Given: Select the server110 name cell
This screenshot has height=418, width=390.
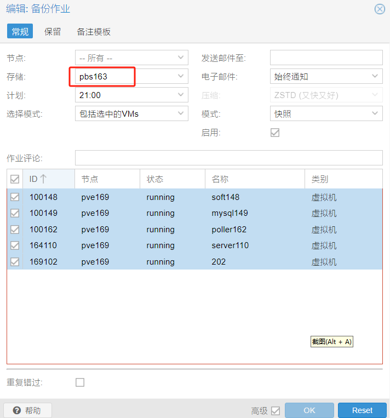Looking at the screenshot, I should click(255, 245).
